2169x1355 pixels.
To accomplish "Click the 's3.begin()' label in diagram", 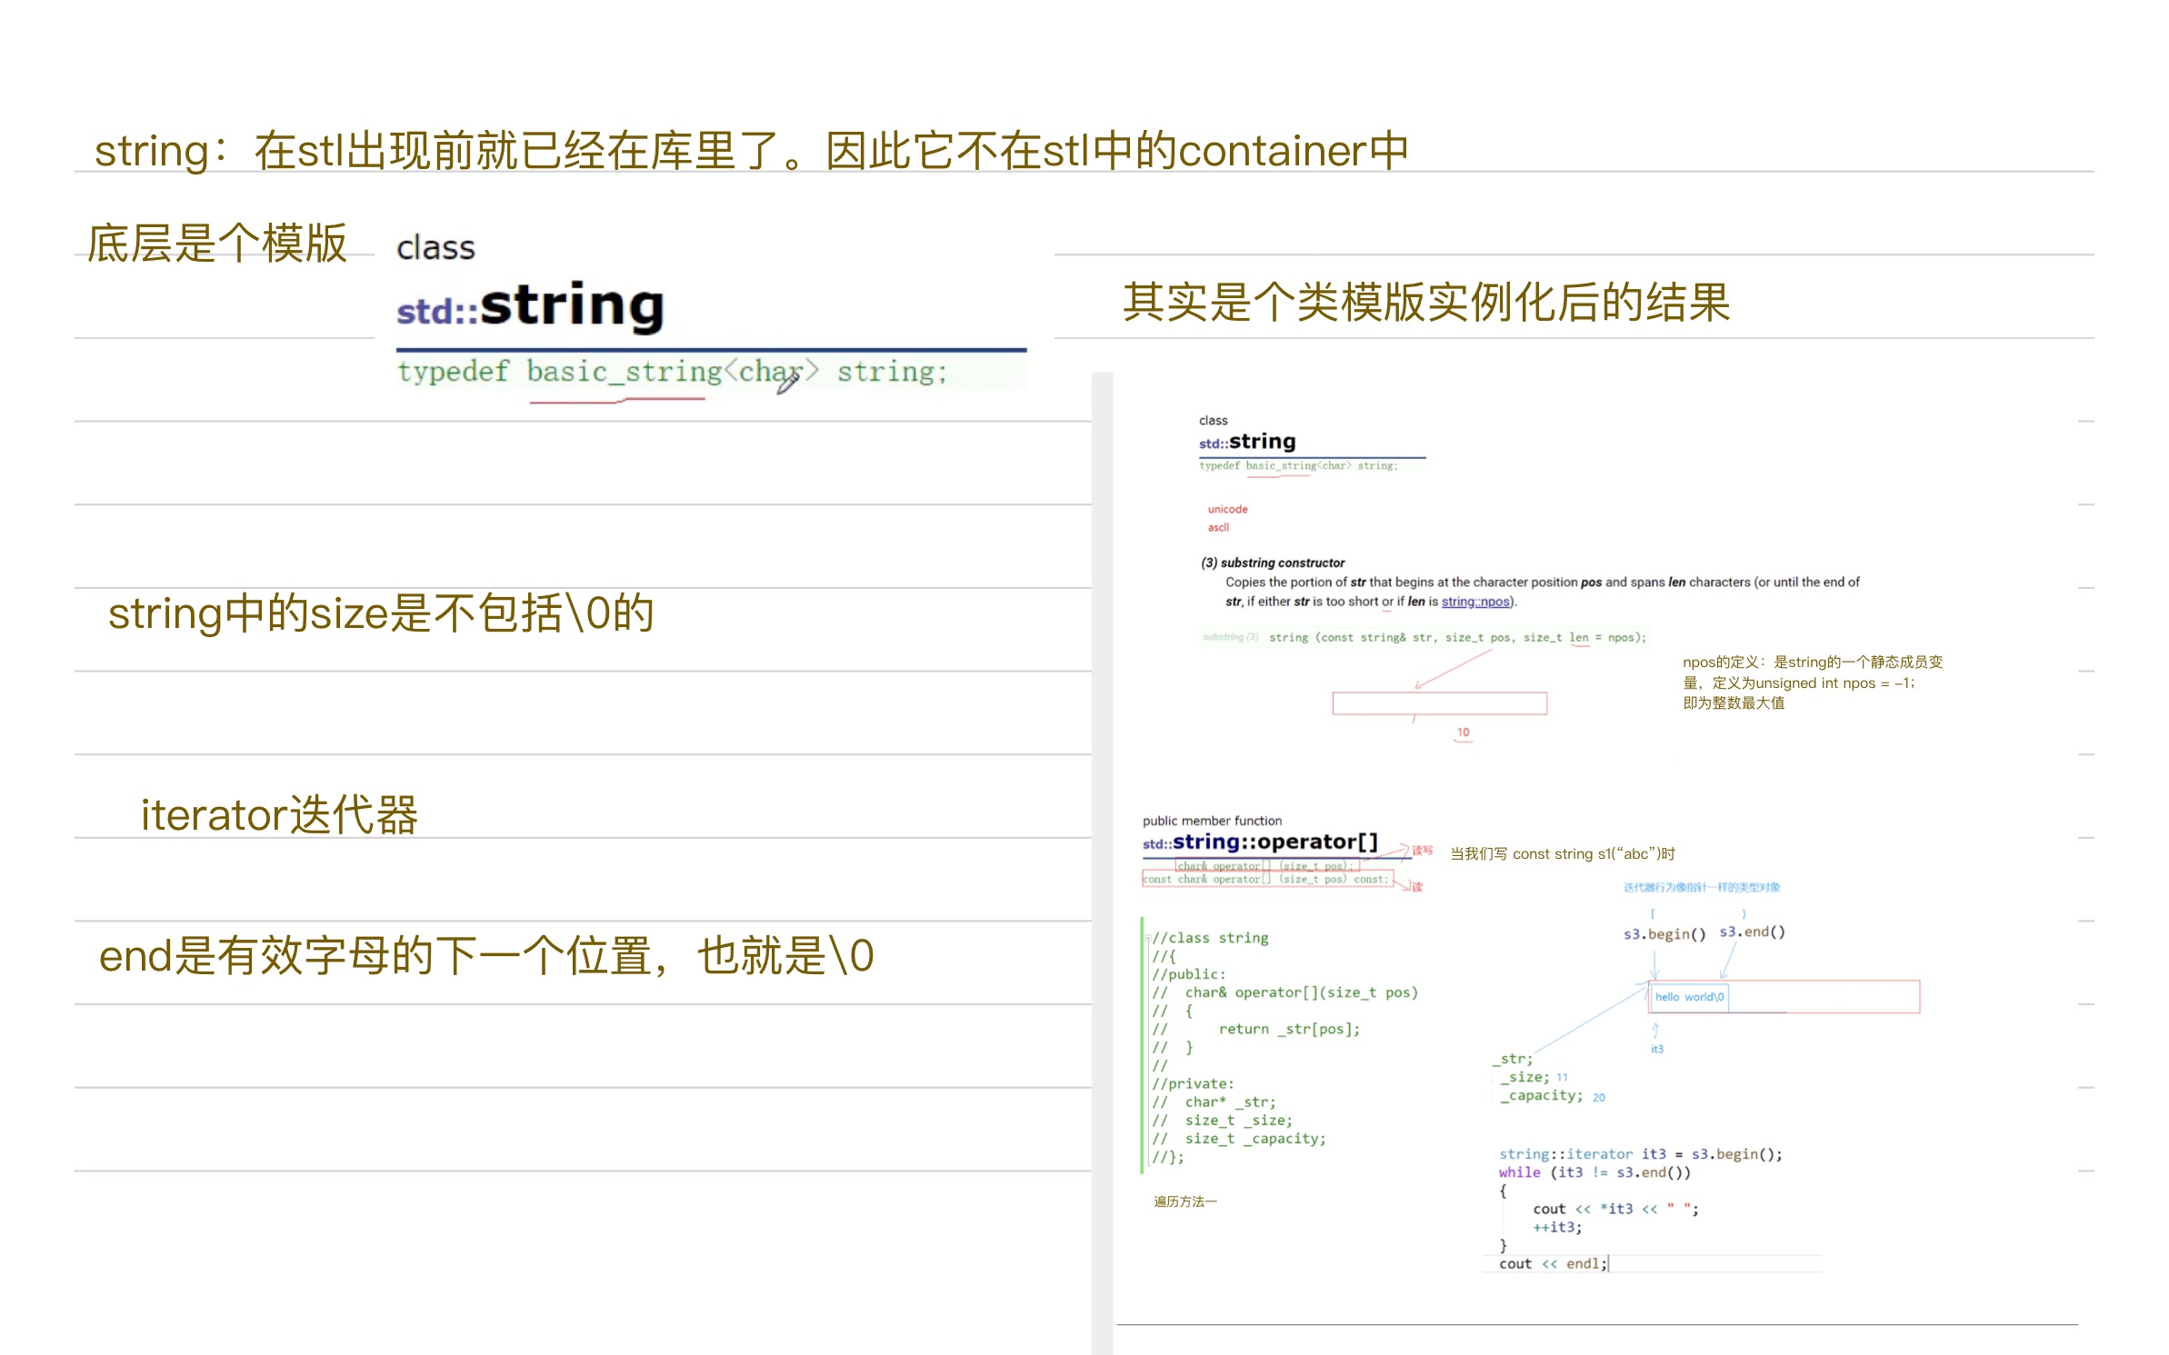I will click(x=1664, y=934).
